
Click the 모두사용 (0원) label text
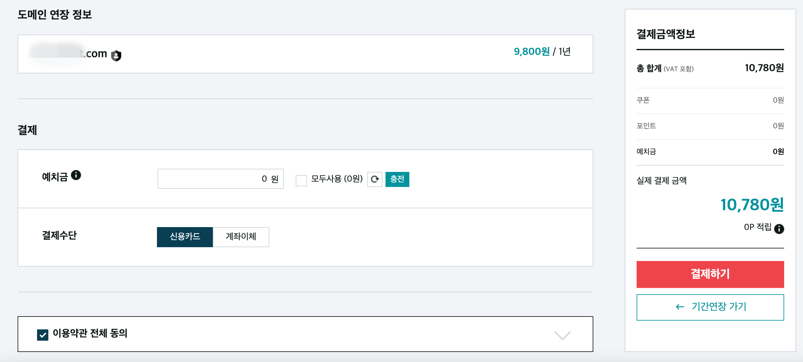tap(337, 179)
